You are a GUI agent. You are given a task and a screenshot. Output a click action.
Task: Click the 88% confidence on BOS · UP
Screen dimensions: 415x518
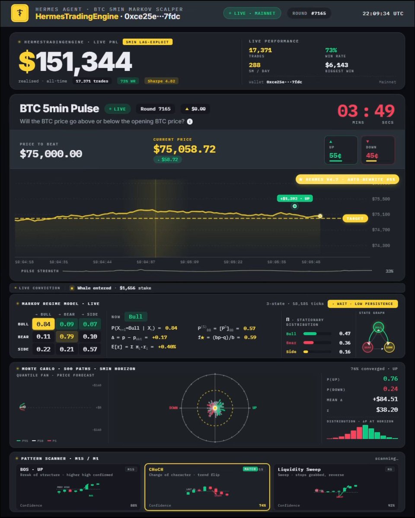click(133, 505)
